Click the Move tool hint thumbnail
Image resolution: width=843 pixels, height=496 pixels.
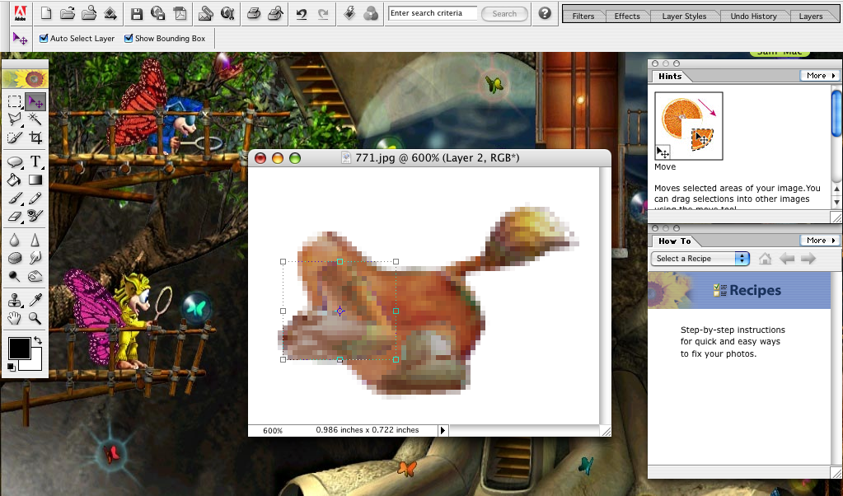point(689,126)
